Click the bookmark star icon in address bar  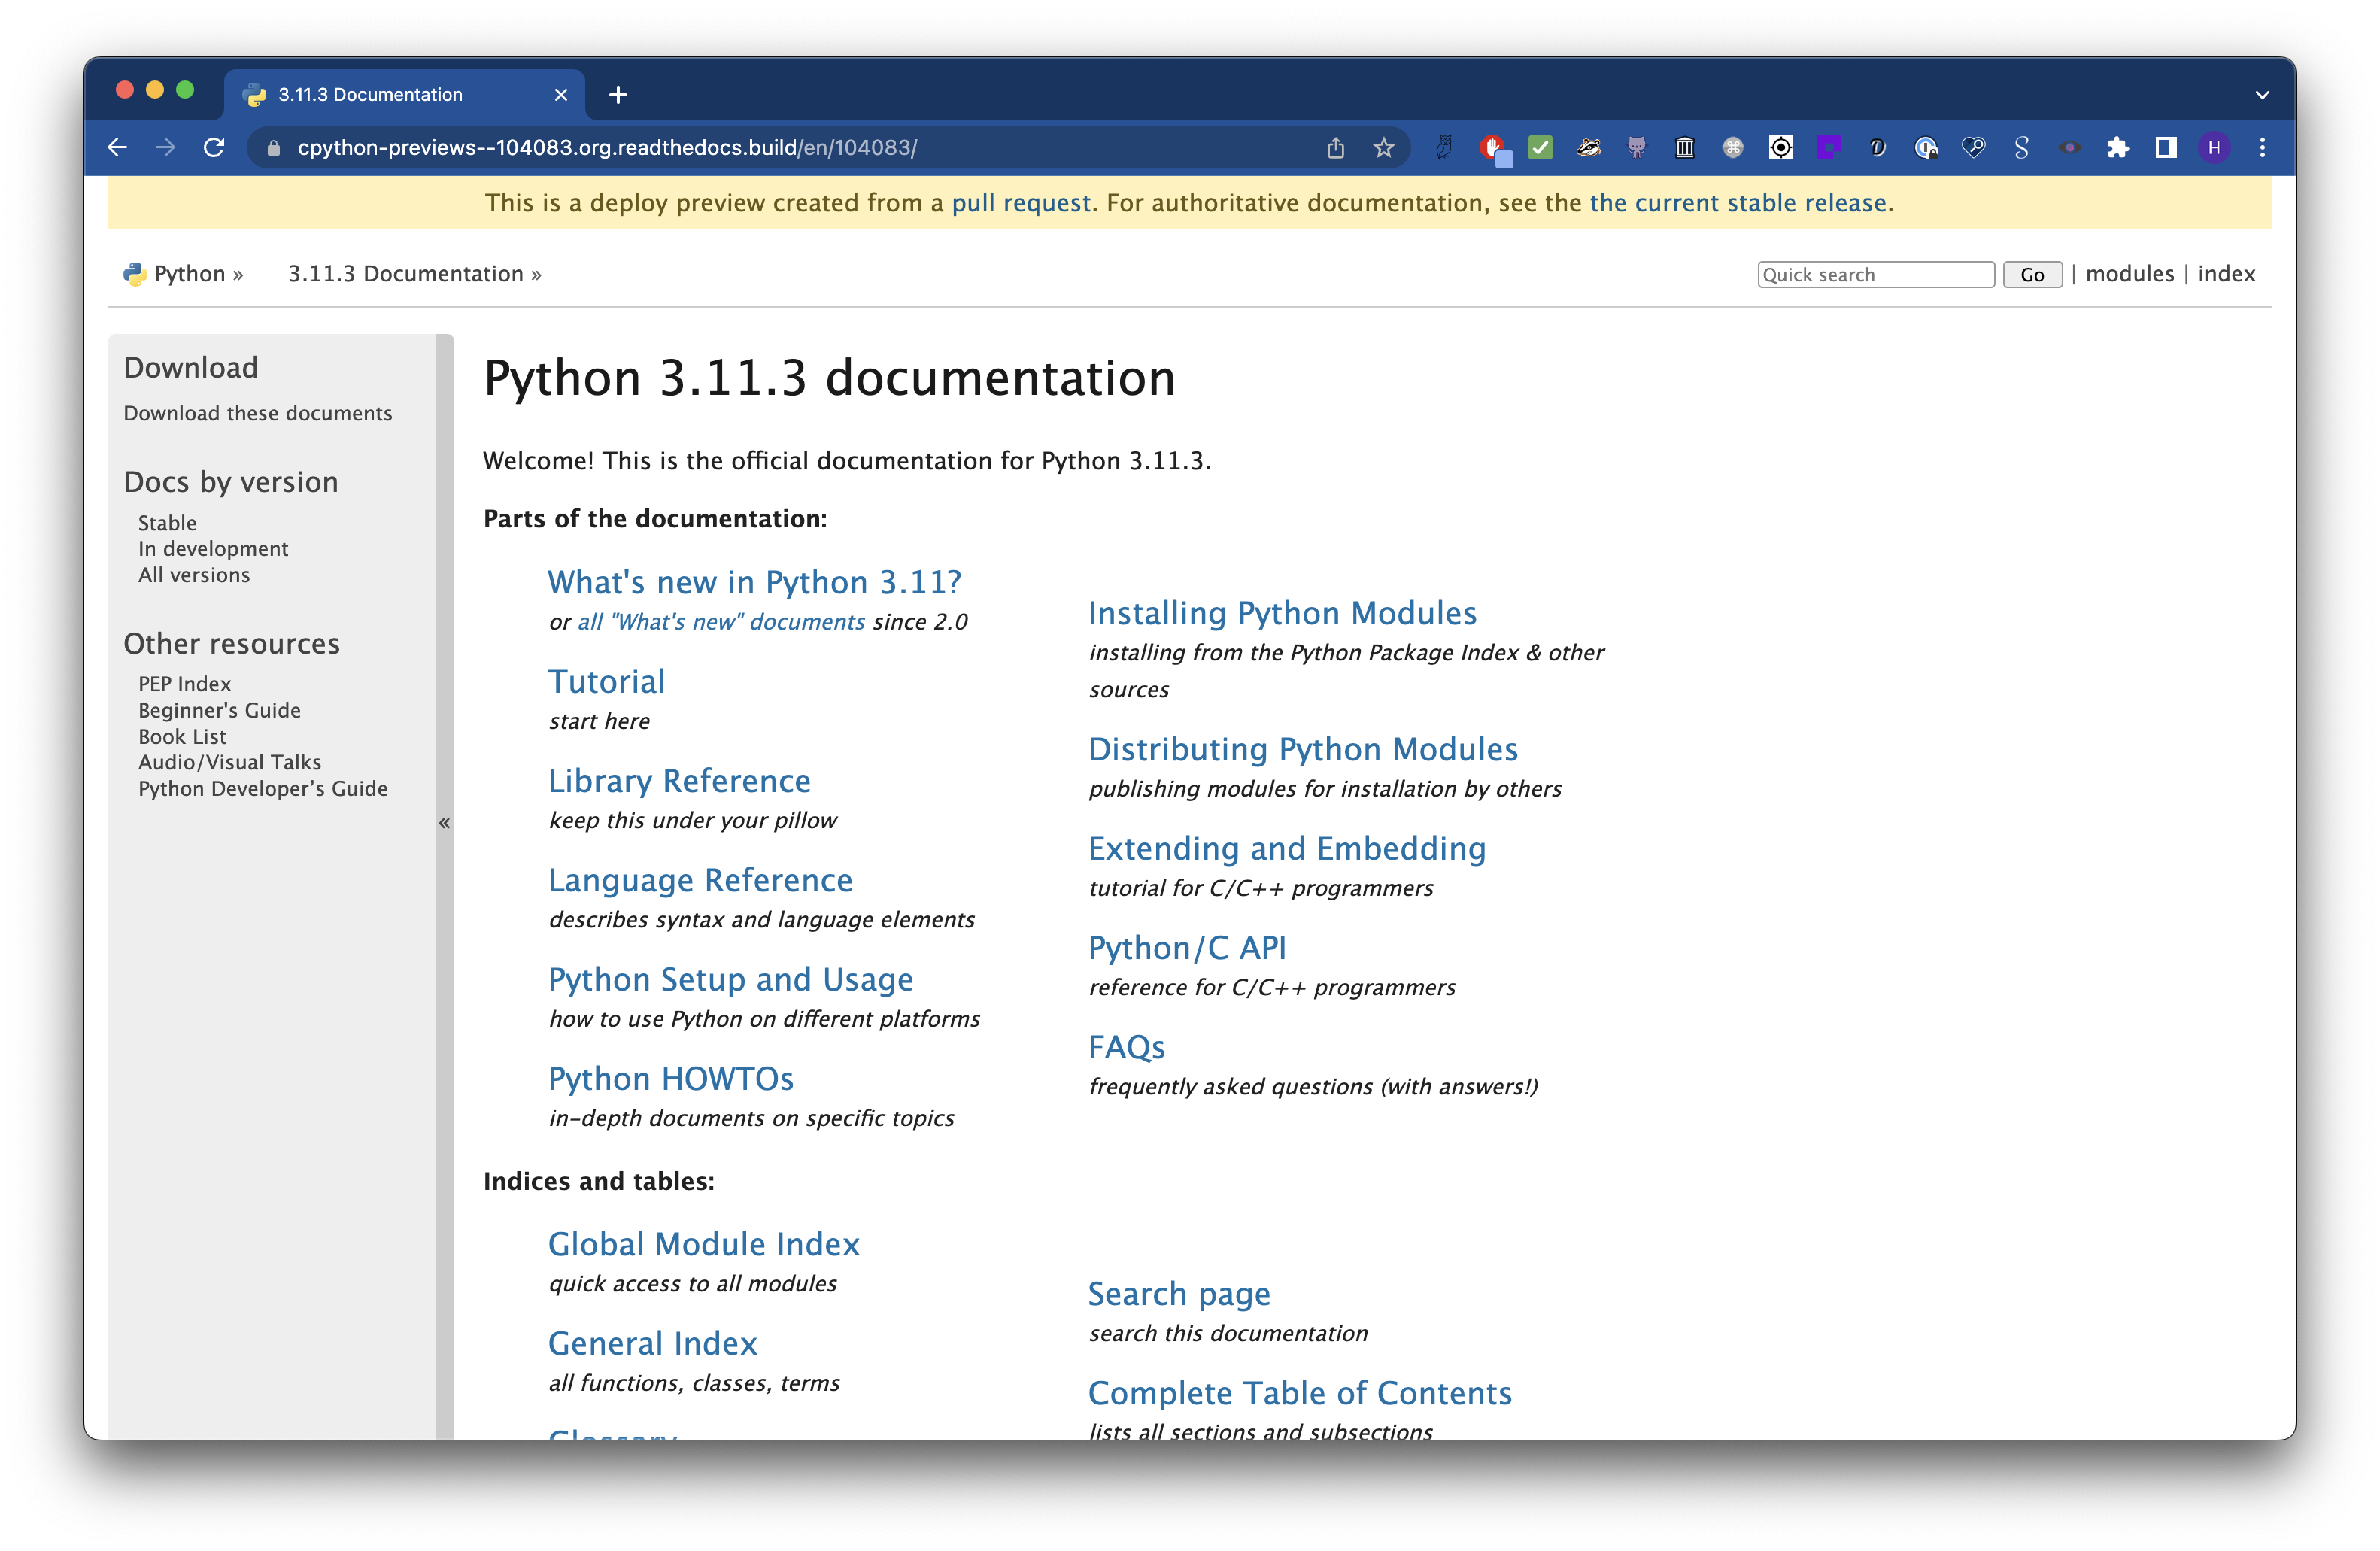click(x=1383, y=148)
